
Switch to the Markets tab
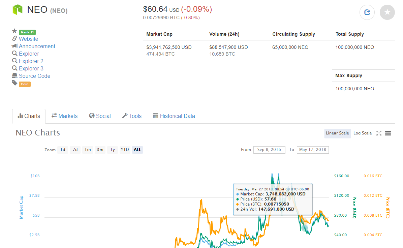pos(64,116)
